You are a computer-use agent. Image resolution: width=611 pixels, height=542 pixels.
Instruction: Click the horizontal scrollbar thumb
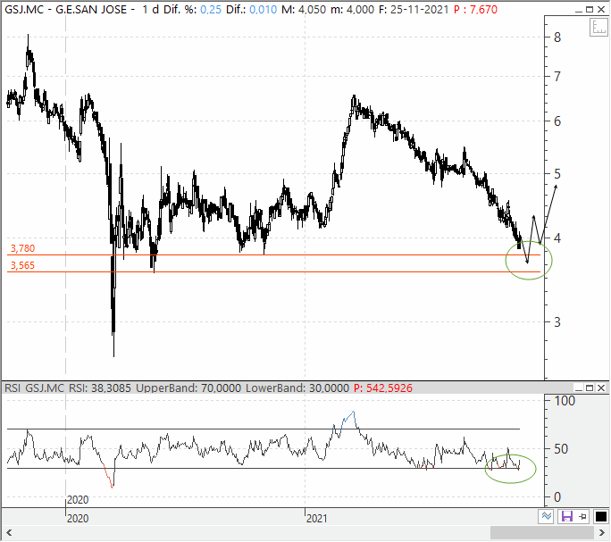542,532
